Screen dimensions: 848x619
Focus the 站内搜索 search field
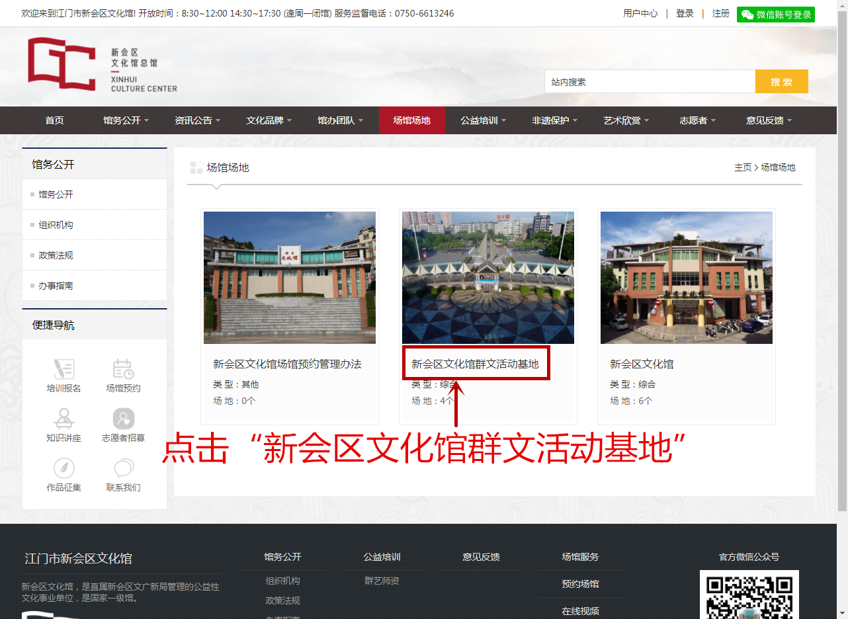click(x=650, y=82)
